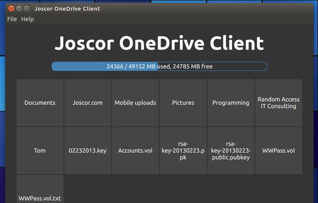The width and height of the screenshot is (318, 203).
Task: Open the Tom folder tile
Action: (40, 150)
